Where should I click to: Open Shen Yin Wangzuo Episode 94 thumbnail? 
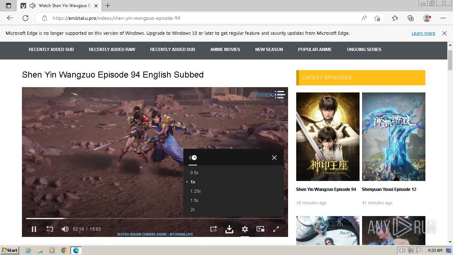pyautogui.click(x=328, y=137)
